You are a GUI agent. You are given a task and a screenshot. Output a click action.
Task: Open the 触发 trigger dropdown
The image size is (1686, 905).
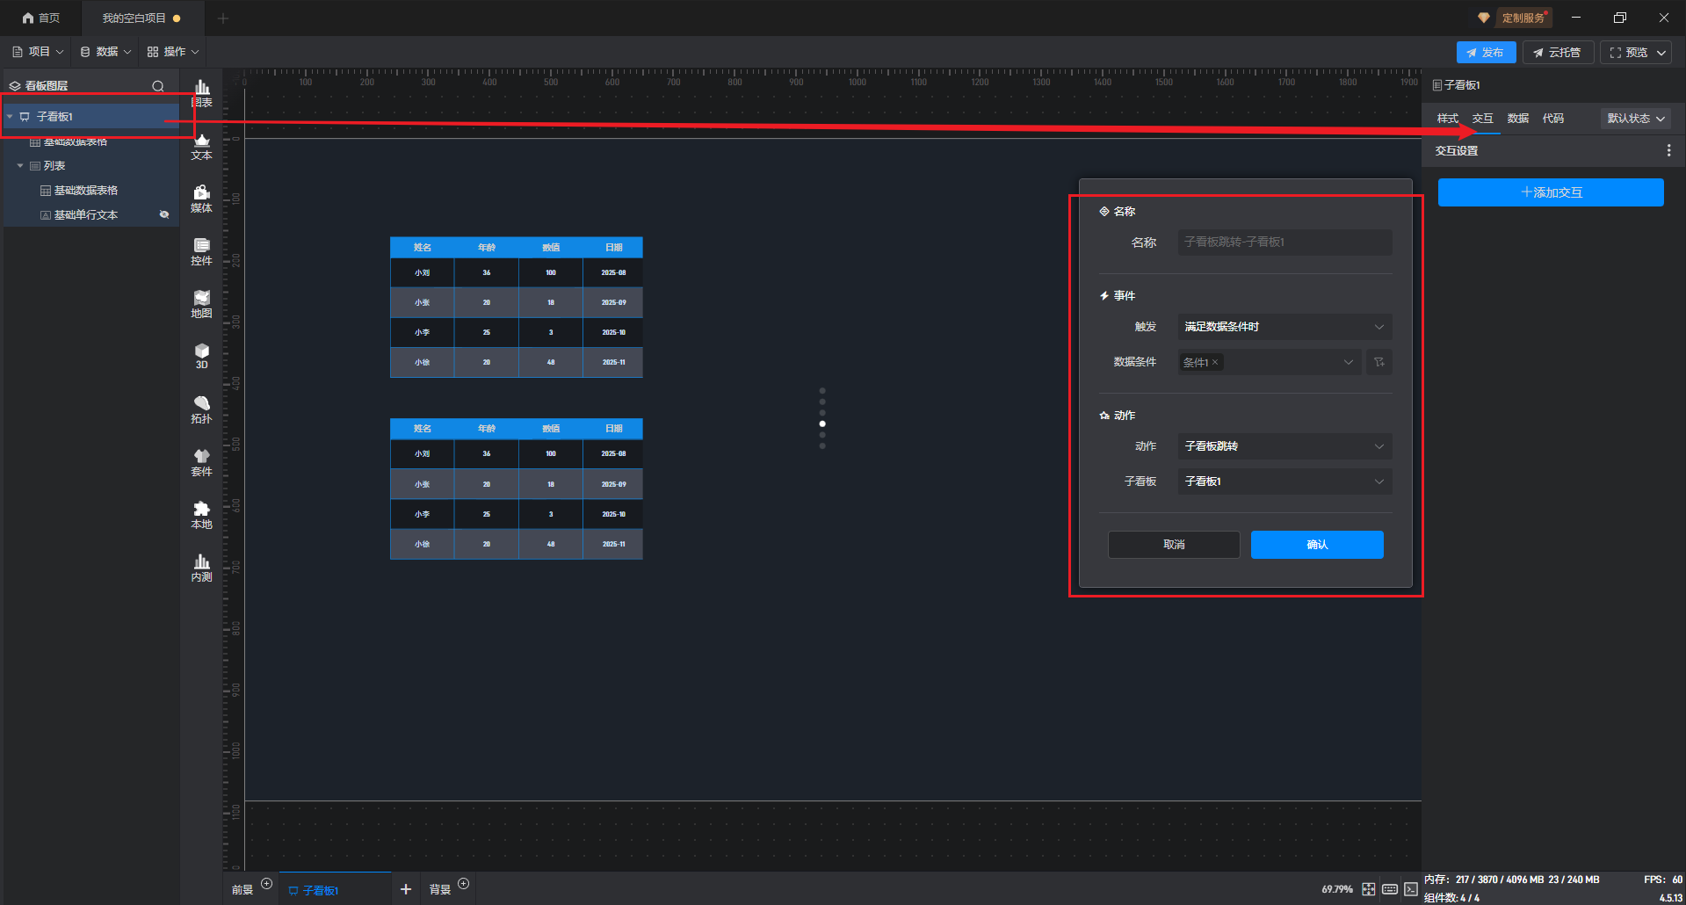pyautogui.click(x=1284, y=327)
